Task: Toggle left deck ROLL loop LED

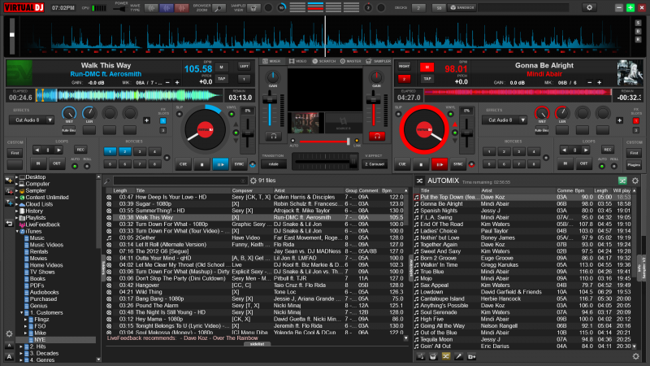Action: (87, 167)
